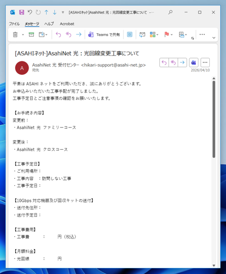The image size is (226, 274).
Task: Mark message unread with envelope icon
Action: point(142,34)
